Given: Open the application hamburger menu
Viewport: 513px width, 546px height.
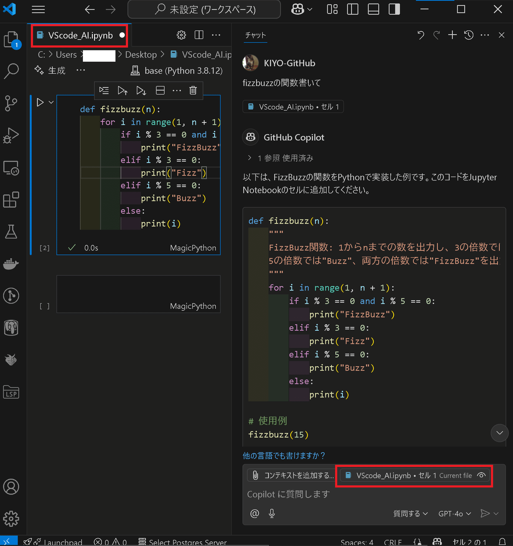Looking at the screenshot, I should point(38,9).
